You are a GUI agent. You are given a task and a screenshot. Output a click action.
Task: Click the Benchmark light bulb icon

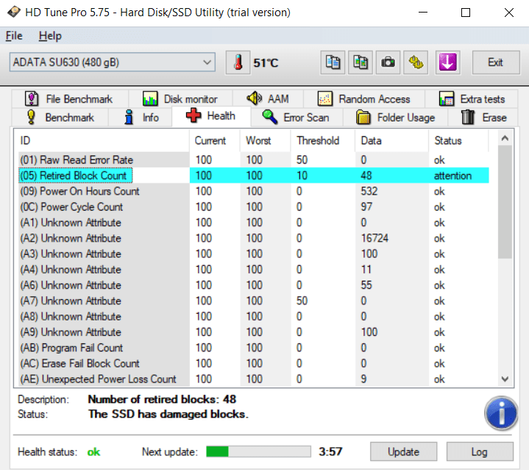31,117
